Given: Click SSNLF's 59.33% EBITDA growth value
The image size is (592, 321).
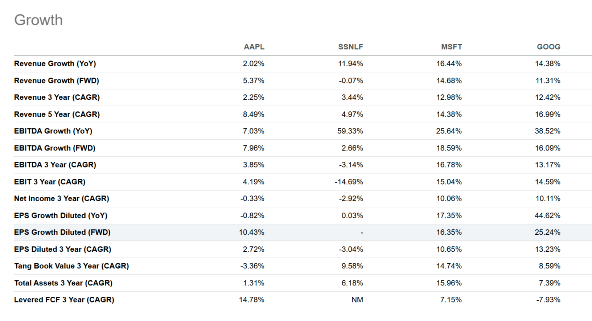Looking at the screenshot, I should (350, 131).
